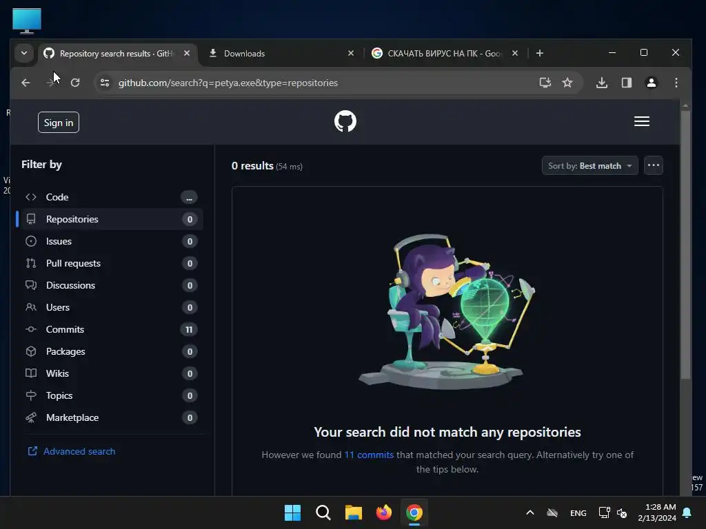Screen dimensions: 706x529
Task: Open site information icon in address bar
Action: 105,83
